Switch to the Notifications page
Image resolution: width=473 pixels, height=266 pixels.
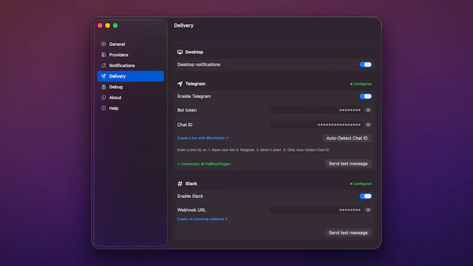coord(131,66)
